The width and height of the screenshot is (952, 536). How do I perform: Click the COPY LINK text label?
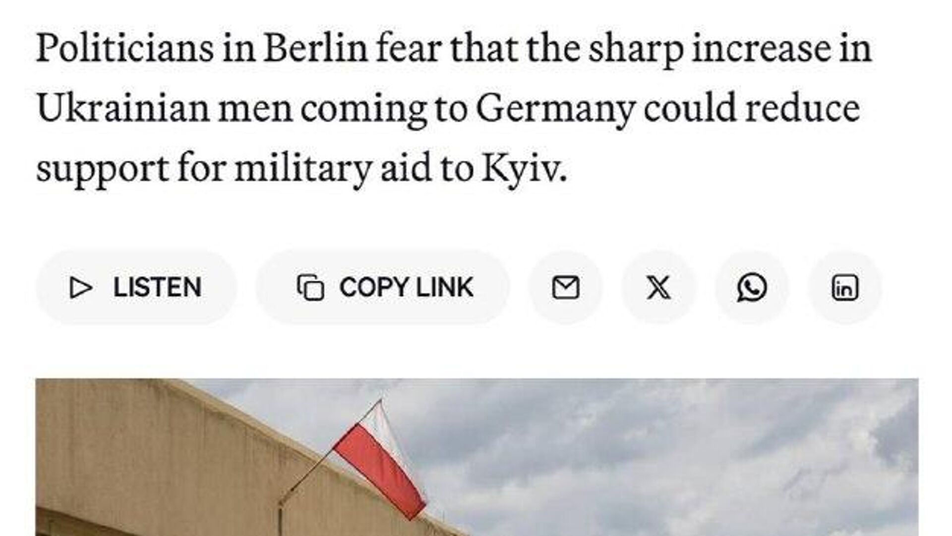click(x=406, y=287)
